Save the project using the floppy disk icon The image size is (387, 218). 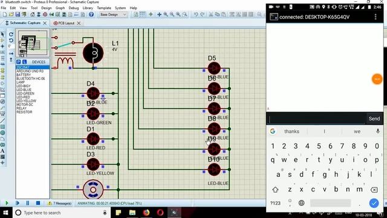click(18, 15)
